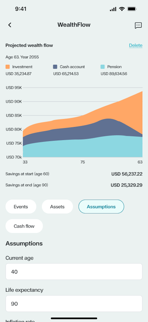Switch to the Assets tab
This screenshot has height=322, width=148.
pos(58,207)
